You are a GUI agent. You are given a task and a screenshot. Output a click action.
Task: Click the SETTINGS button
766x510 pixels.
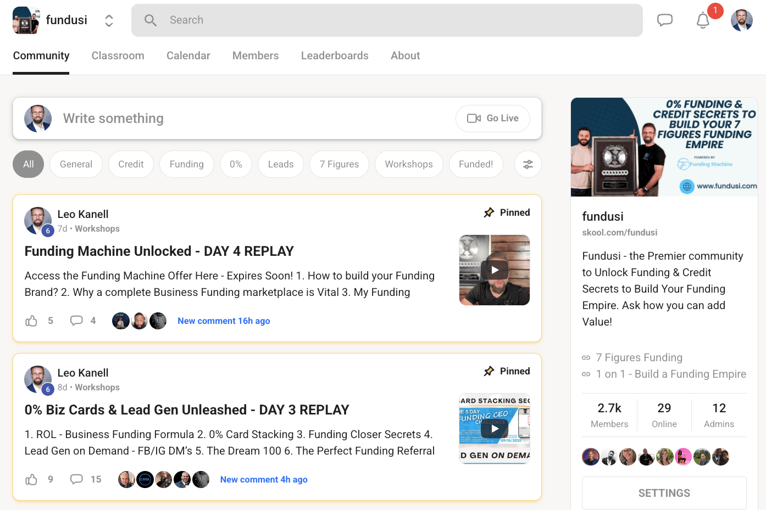pyautogui.click(x=664, y=493)
